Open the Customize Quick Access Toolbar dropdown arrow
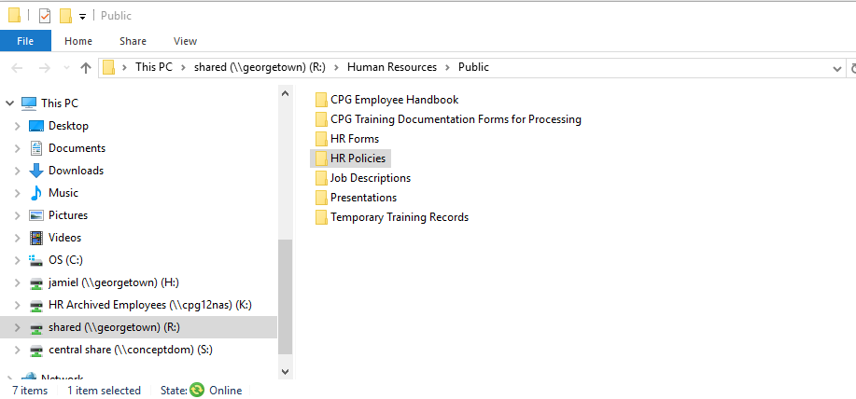The image size is (856, 399). pos(82,17)
